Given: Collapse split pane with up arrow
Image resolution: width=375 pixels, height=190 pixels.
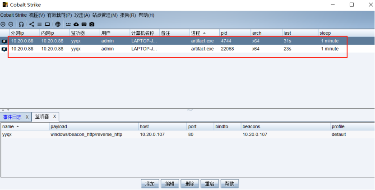Looking at the screenshot, I should [x=3, y=110].
